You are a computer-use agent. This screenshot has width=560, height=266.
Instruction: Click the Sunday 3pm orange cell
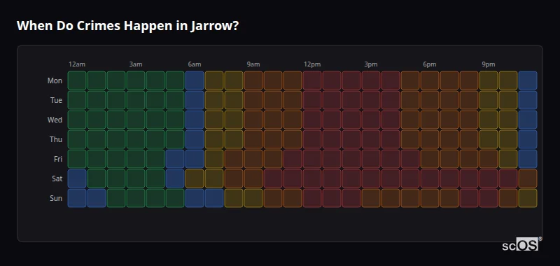371,198
